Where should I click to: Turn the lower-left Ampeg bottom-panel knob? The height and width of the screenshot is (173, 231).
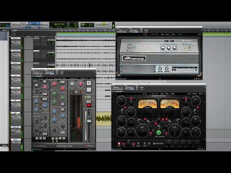pos(160,69)
